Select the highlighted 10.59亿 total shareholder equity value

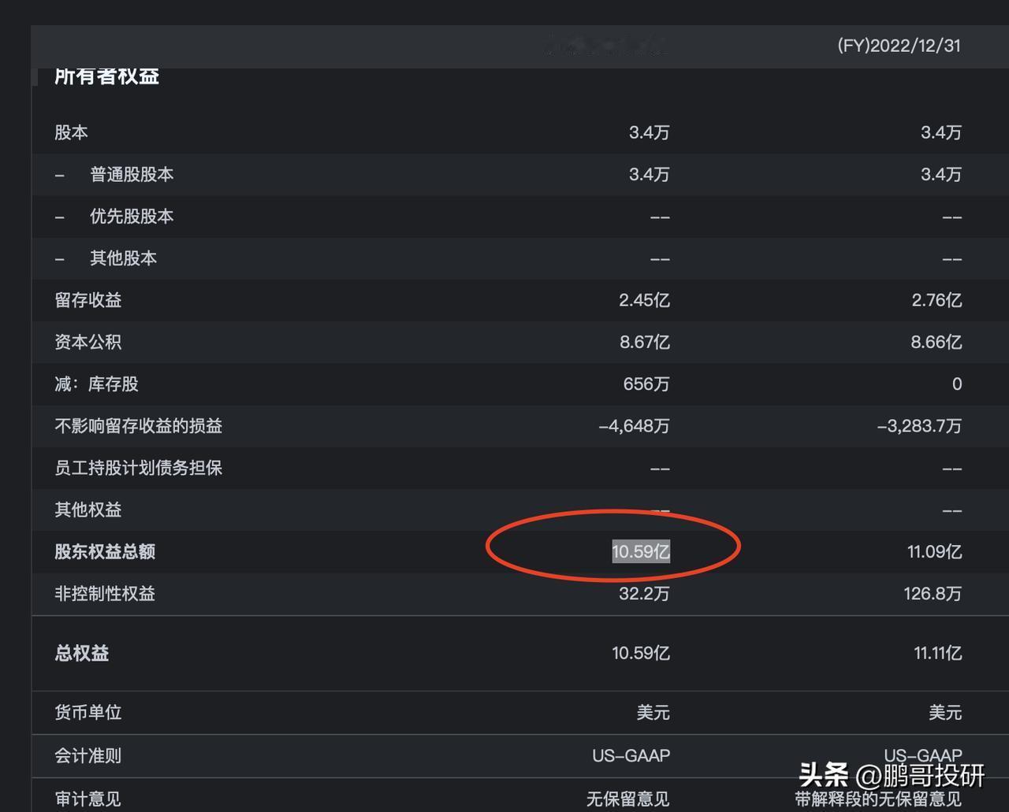click(641, 551)
